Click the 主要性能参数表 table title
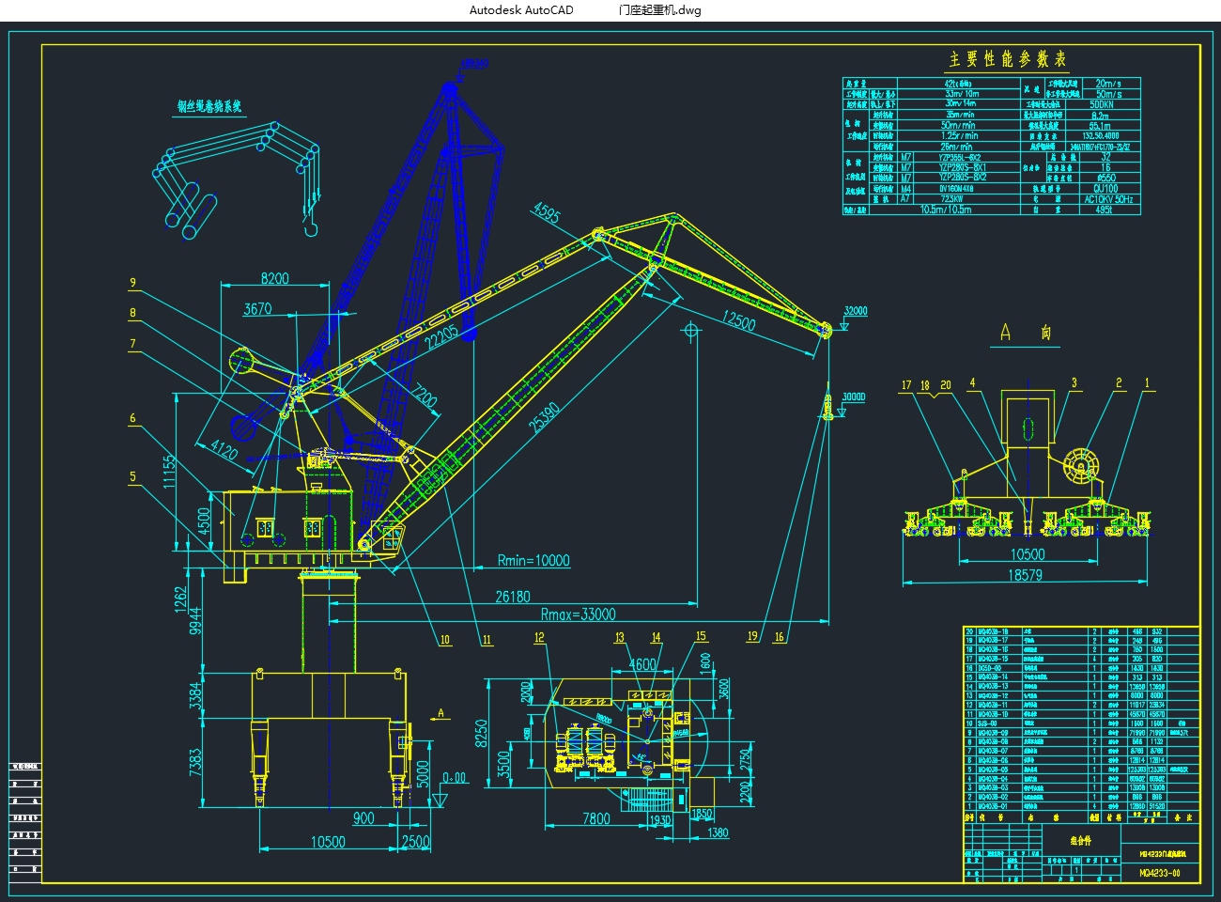The width and height of the screenshot is (1221, 902). [1008, 60]
